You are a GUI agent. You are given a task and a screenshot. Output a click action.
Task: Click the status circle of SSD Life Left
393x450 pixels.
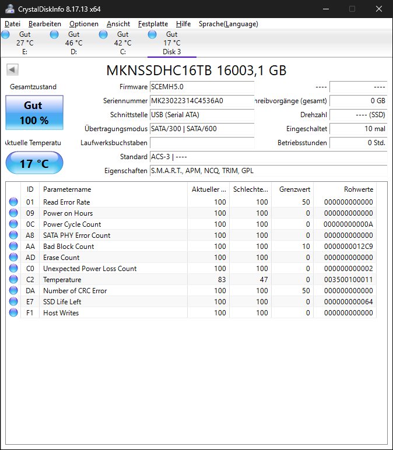pyautogui.click(x=13, y=301)
